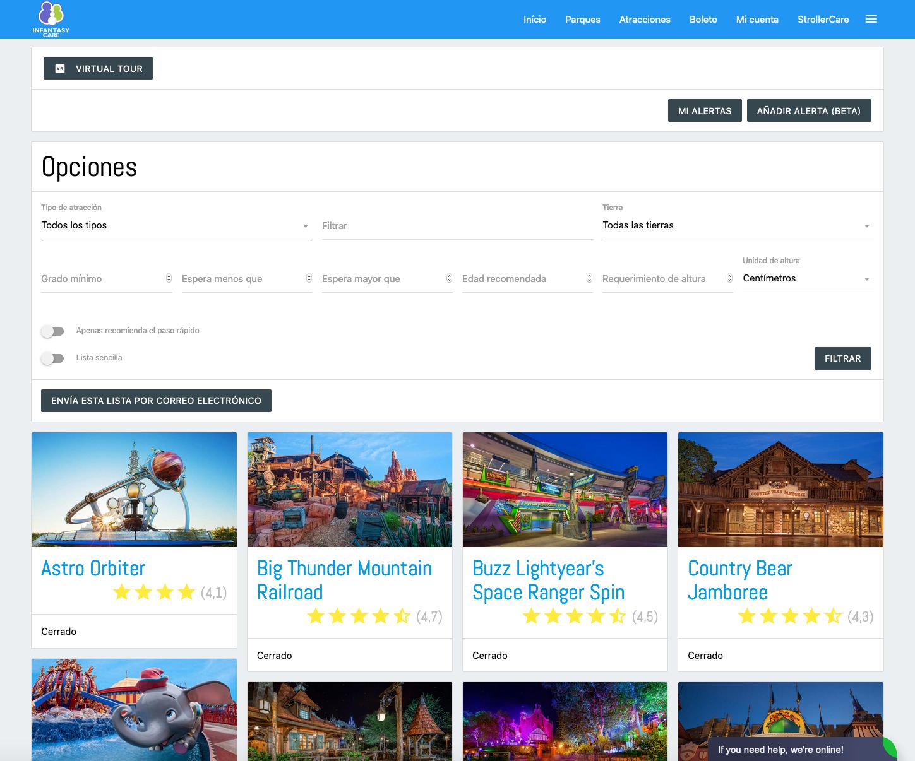The height and width of the screenshot is (761, 915).
Task: Click the Grado mínimo stepper arrows
Action: point(169,278)
